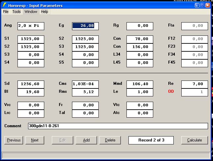Viewport: 213px width, 161px height.
Task: Open the Help menu
Action: [x=45, y=12]
